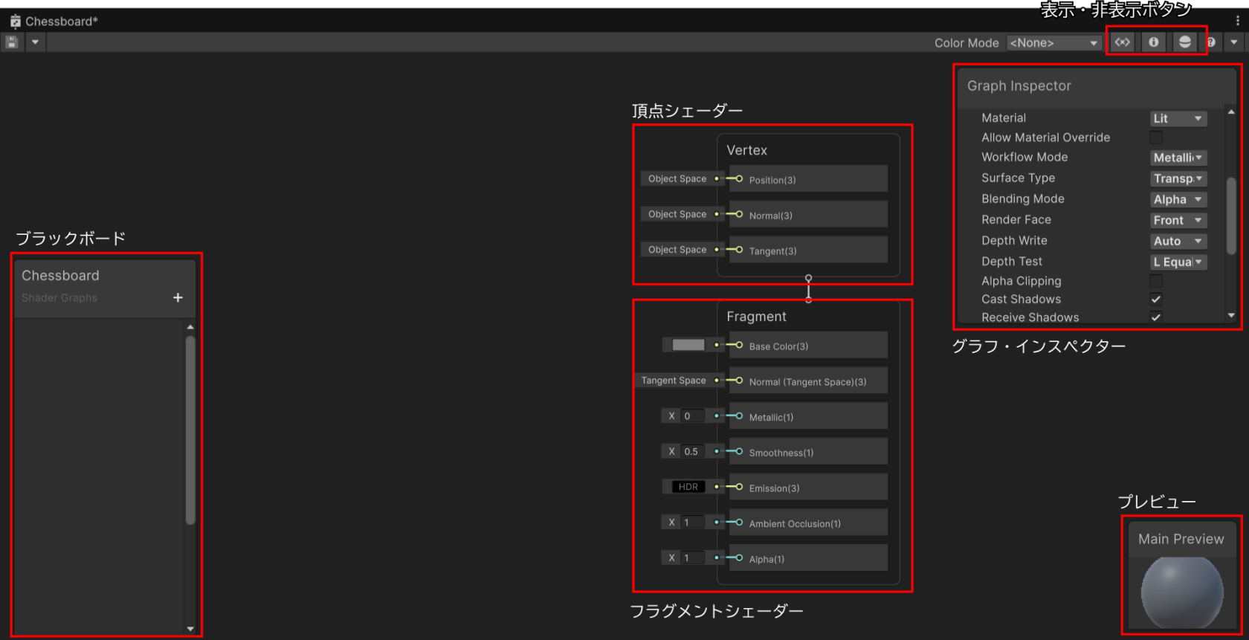The height and width of the screenshot is (640, 1249).
Task: Open the Surface Type dropdown
Action: (1178, 178)
